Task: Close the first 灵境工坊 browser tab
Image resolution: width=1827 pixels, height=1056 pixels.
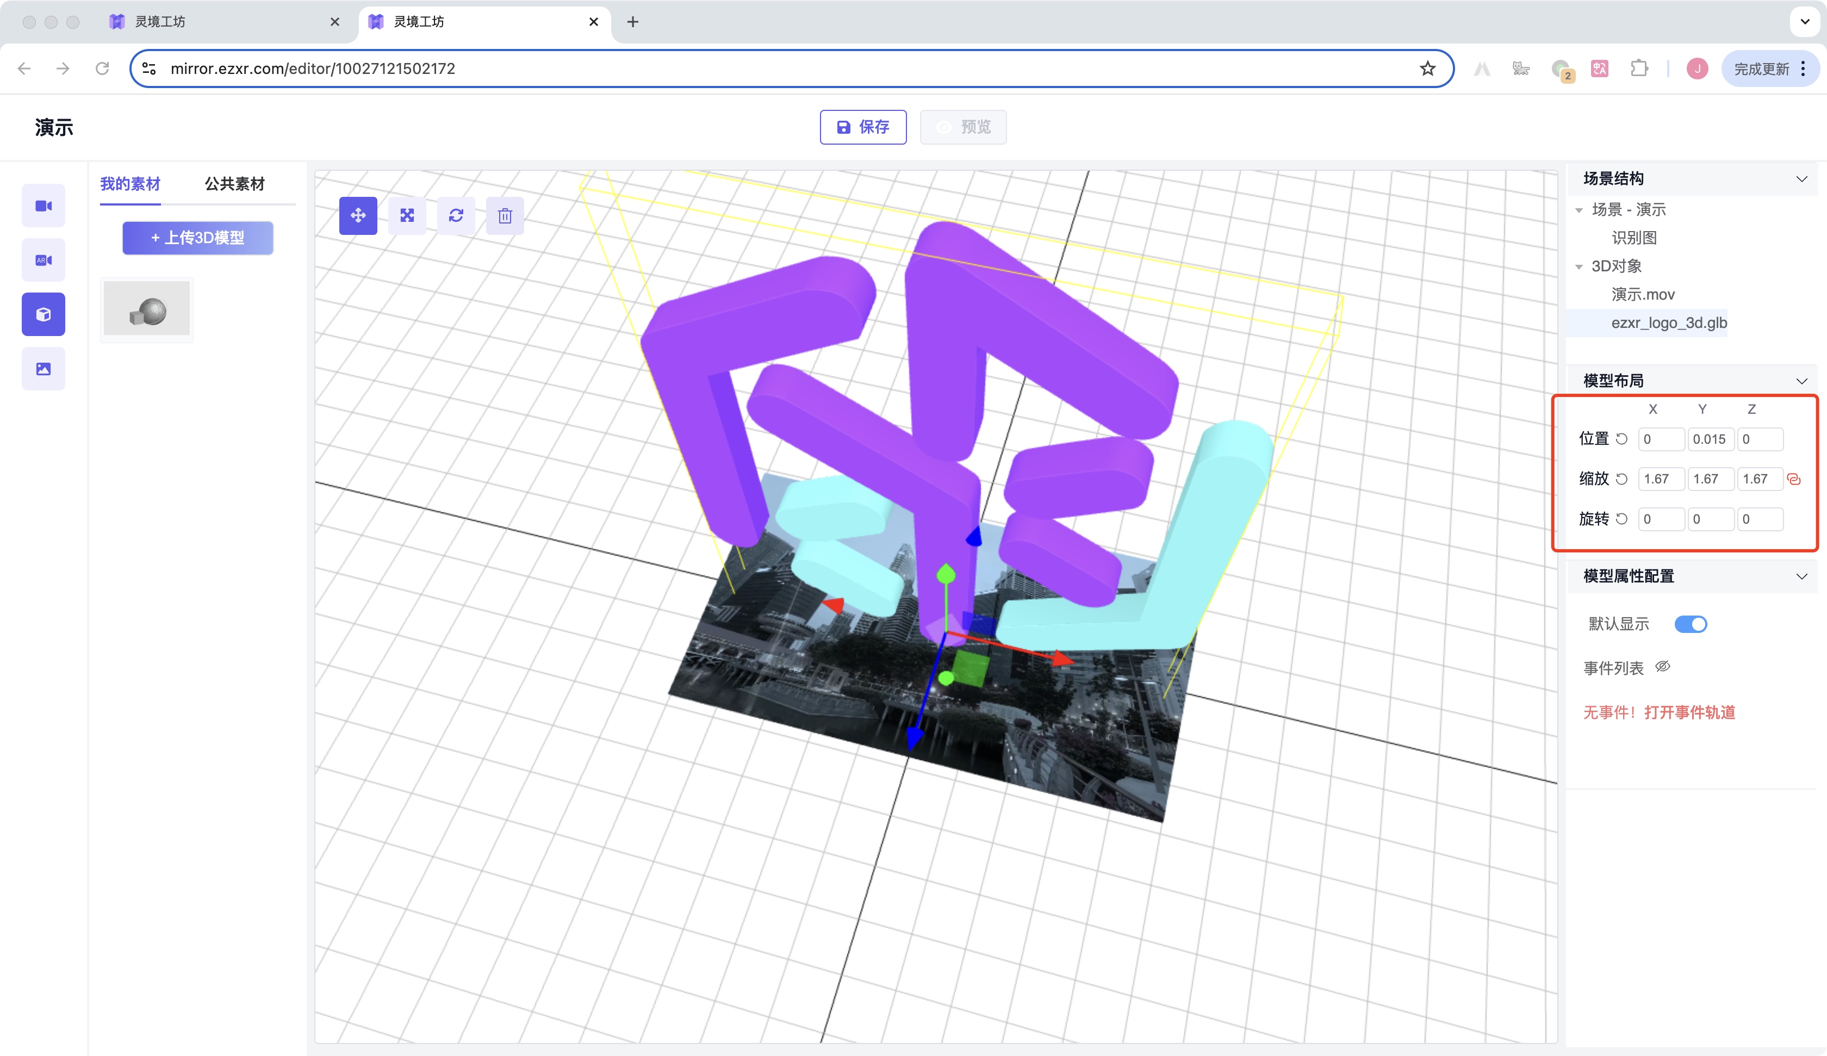Action: pos(334,22)
